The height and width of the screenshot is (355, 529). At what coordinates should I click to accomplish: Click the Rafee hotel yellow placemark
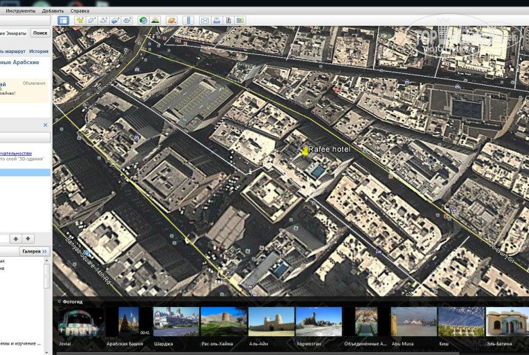coord(305,150)
